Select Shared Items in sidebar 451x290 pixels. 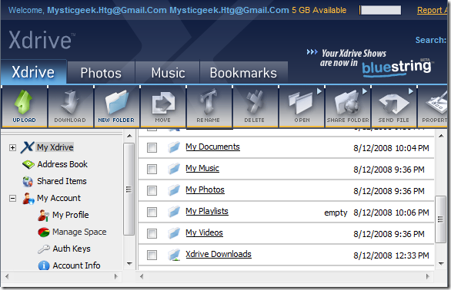point(62,181)
